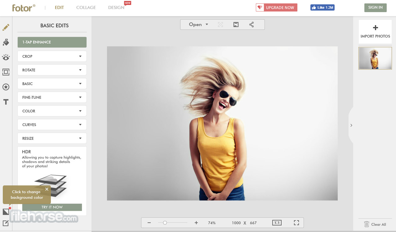Select the imported photo thumbnail
Screen dimensions: 396x232
(375, 58)
